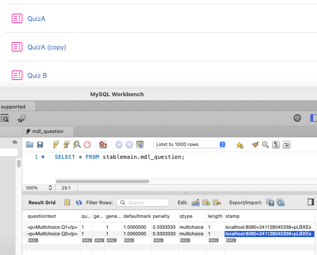This screenshot has height=255, width=317.
Task: Execute the statement under the cursor
Action: pyautogui.click(x=67, y=145)
